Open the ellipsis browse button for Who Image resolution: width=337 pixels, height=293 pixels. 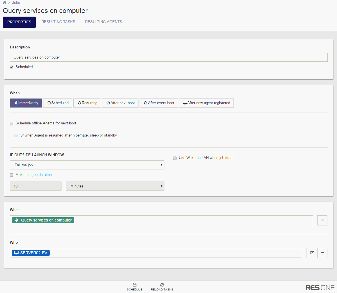click(322, 253)
